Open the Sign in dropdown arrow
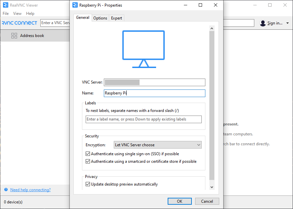Image resolution: width=293 pixels, height=209 pixels. pyautogui.click(x=287, y=23)
